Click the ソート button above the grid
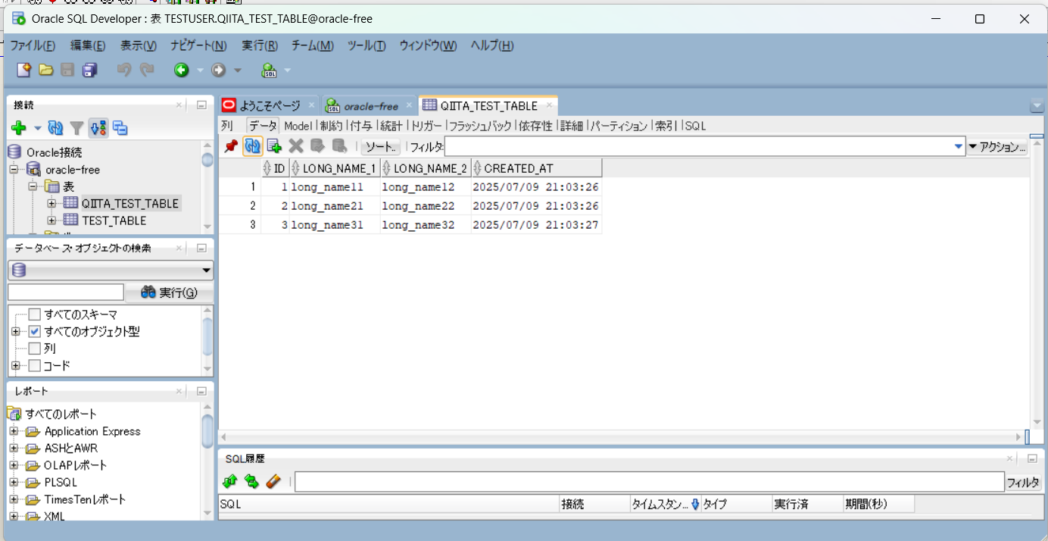Viewport: 1048px width, 541px height. [x=379, y=146]
